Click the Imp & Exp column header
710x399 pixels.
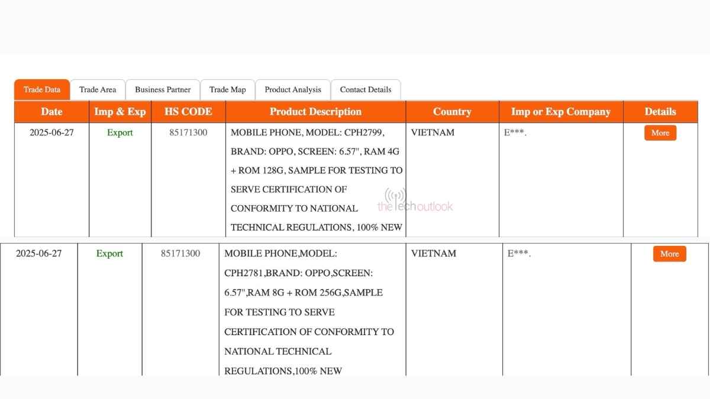[x=120, y=112]
